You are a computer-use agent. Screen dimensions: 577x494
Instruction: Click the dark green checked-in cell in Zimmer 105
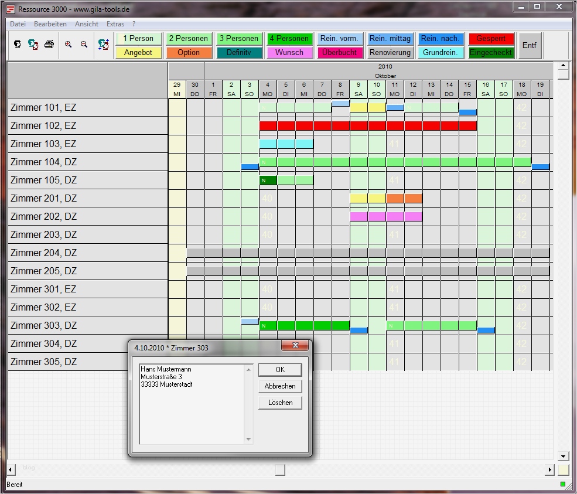268,180
